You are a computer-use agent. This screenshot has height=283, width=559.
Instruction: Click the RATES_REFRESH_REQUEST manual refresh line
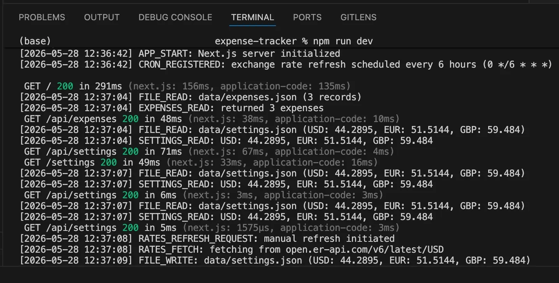(207, 238)
